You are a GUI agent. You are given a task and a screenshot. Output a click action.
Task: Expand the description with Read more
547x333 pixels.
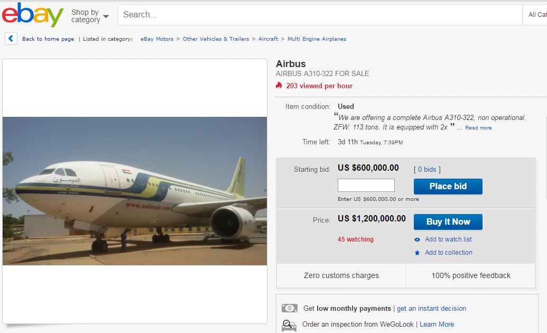[478, 128]
